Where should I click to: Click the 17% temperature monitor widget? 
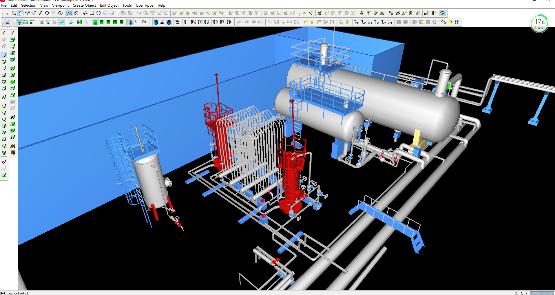(x=539, y=24)
